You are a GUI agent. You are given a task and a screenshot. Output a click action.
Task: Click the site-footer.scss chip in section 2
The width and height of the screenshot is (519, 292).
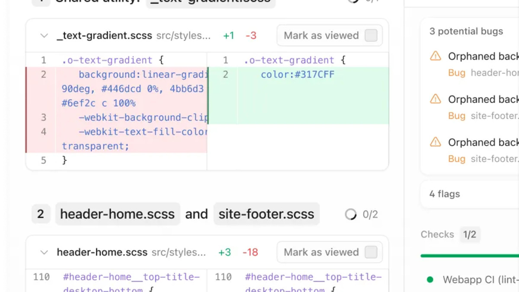[x=266, y=214]
